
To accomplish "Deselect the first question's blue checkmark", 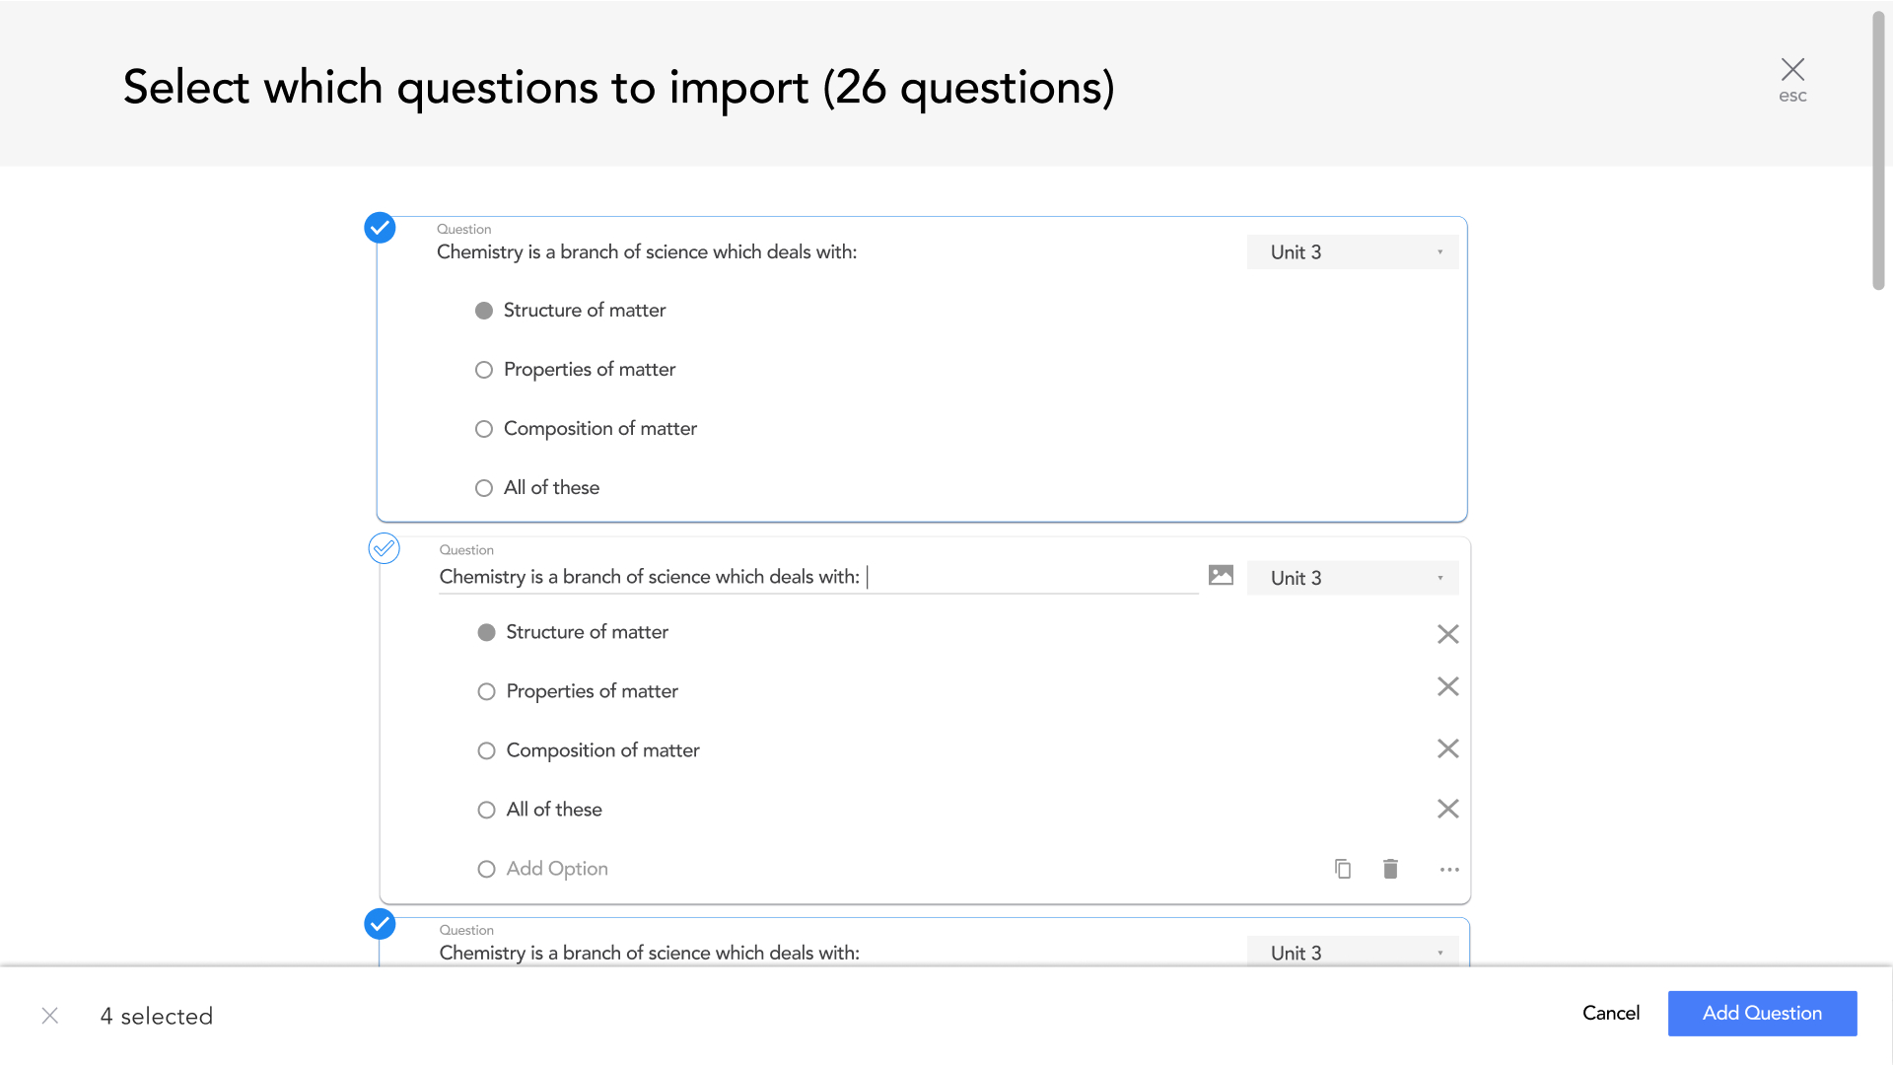I will pyautogui.click(x=380, y=228).
